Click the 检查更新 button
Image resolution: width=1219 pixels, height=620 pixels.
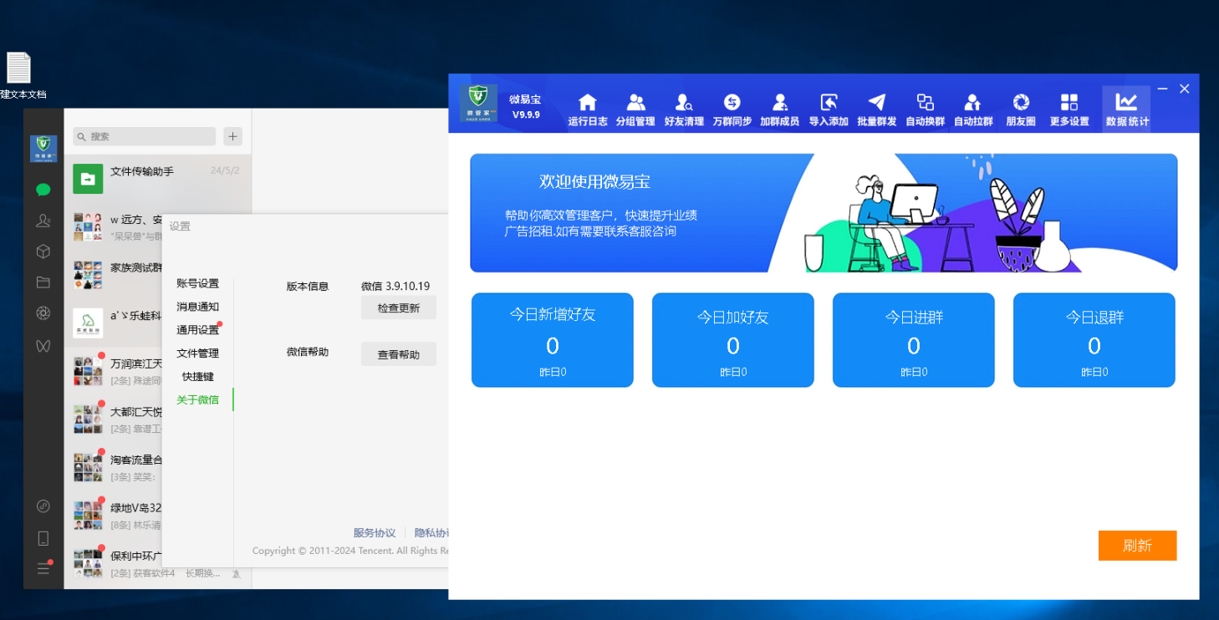pos(399,307)
